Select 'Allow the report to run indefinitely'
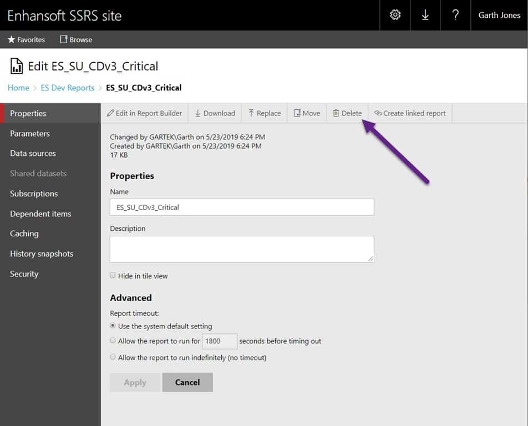 click(113, 357)
